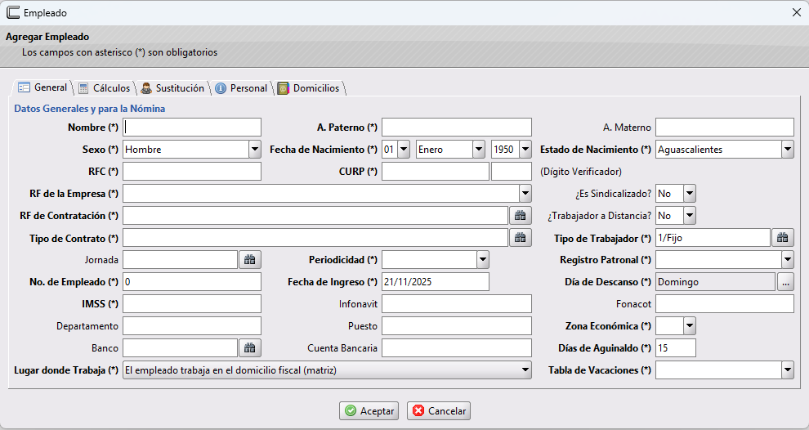Click Aceptar to save the employee

pos(369,411)
